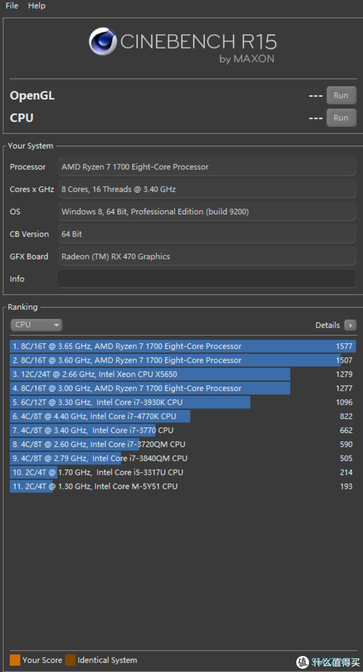Run the OpenGL benchmark

341,95
